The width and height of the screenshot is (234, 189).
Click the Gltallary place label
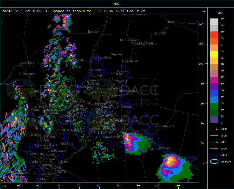[37, 154]
